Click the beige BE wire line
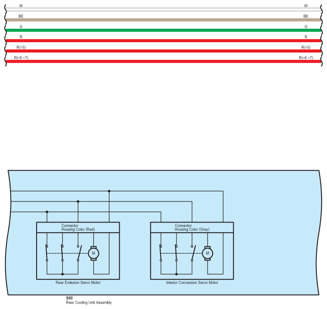This screenshot has width=327, height=309. pyautogui.click(x=162, y=20)
